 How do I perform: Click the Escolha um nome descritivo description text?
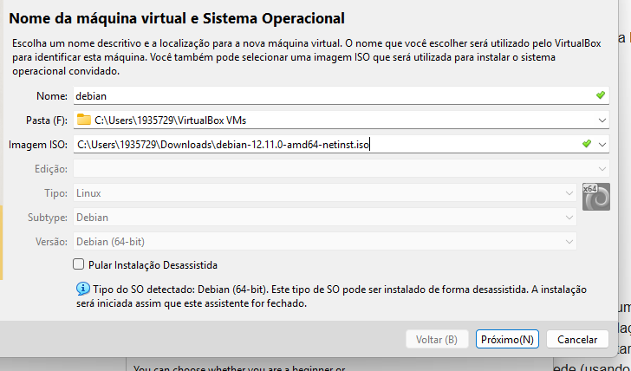pyautogui.click(x=306, y=57)
